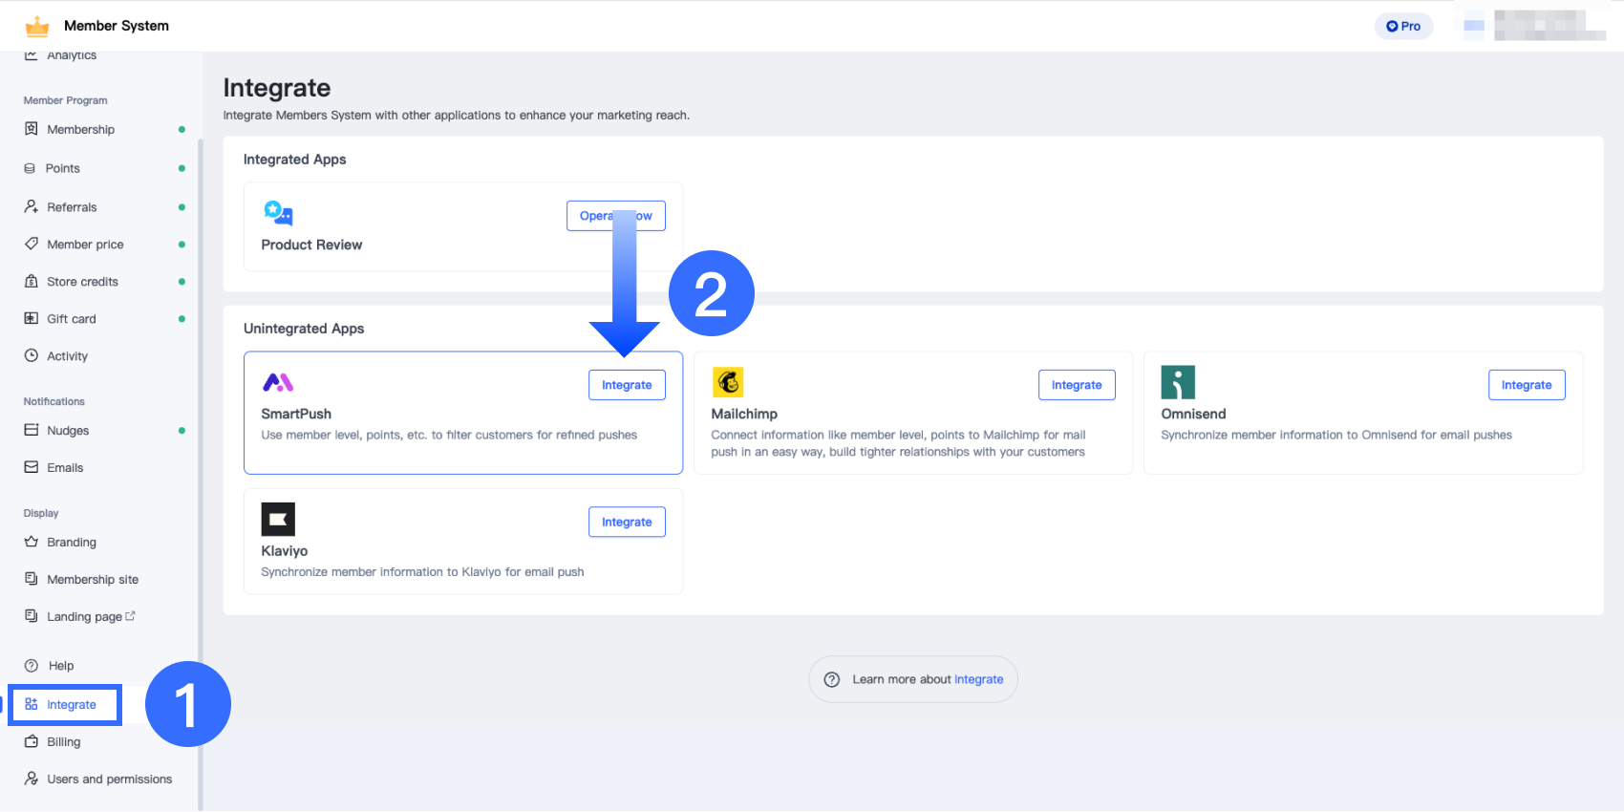This screenshot has height=812, width=1624.
Task: Click the SmartPush app logo icon
Action: click(x=278, y=383)
